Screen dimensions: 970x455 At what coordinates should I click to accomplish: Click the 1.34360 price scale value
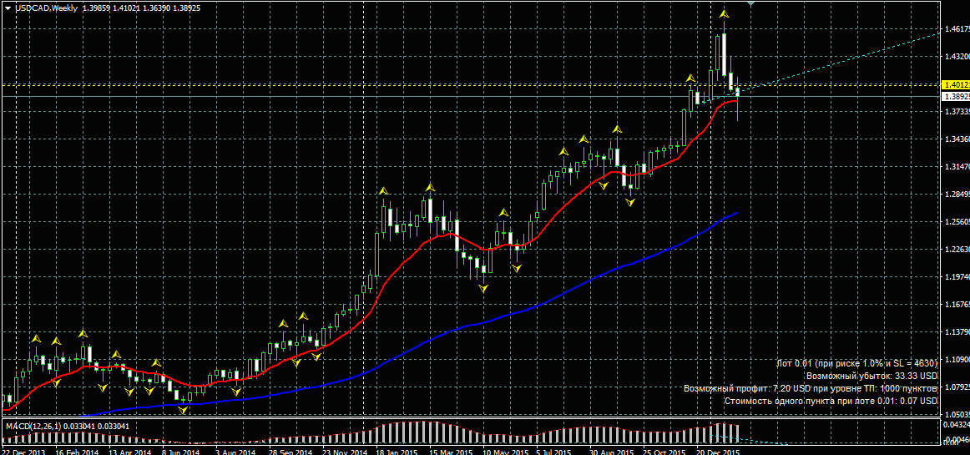pos(957,139)
